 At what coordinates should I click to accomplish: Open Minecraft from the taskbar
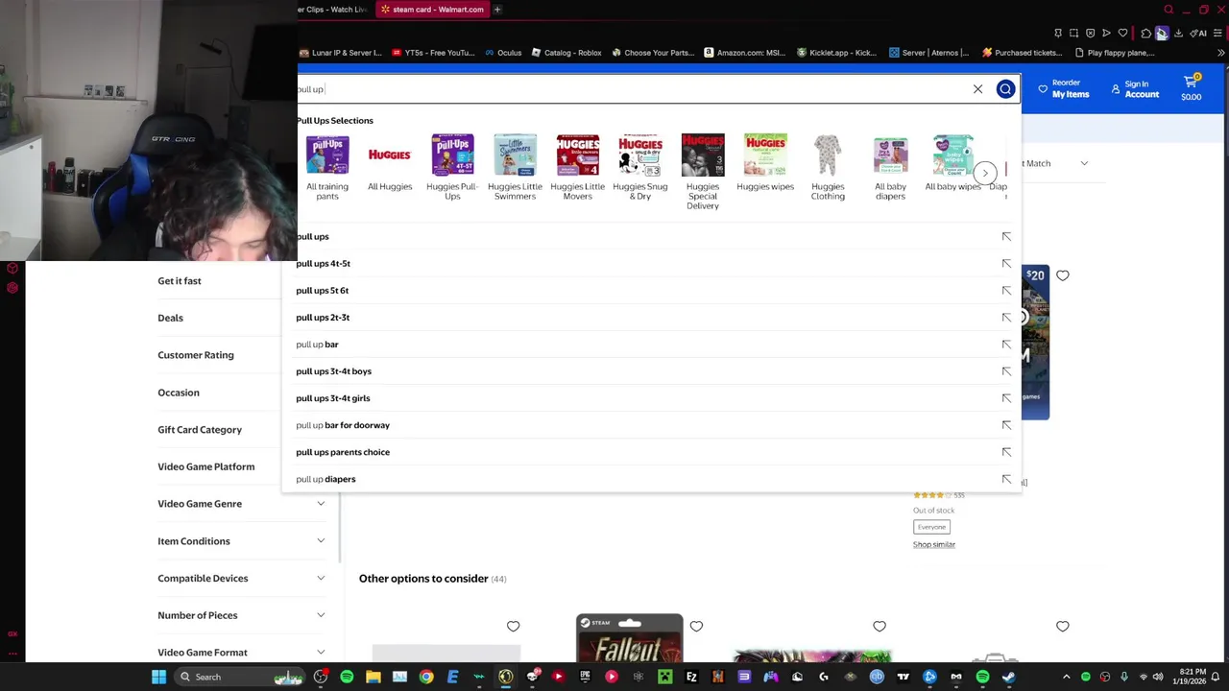pyautogui.click(x=664, y=677)
